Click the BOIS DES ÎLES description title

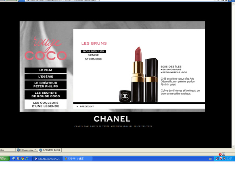(171, 67)
